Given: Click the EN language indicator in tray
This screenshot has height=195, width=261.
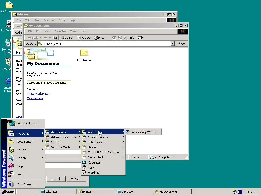Looking at the screenshot, I should point(240,192).
